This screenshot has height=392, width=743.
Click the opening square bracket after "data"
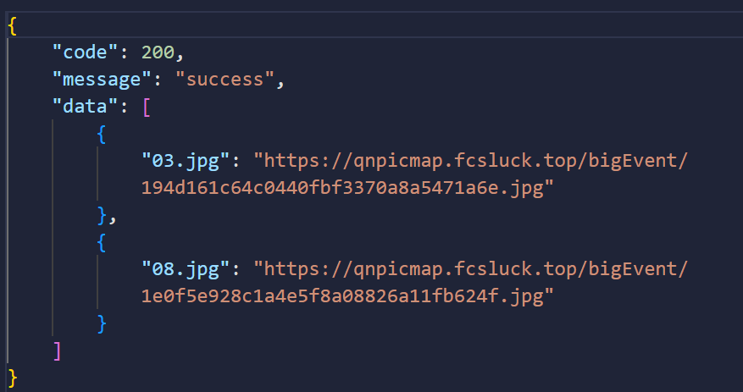point(147,108)
